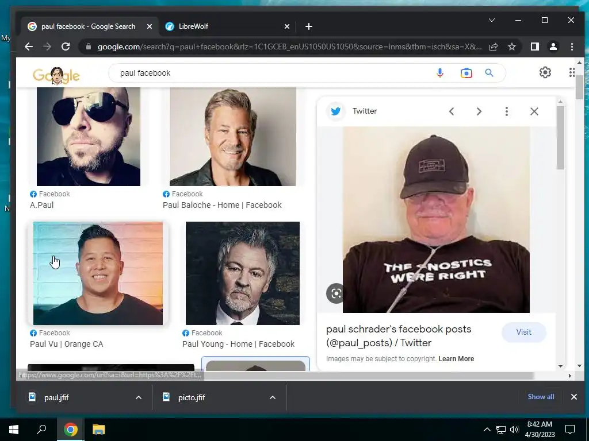This screenshot has height=441, width=589.
Task: Open the Windows Start menu
Action: (14, 430)
